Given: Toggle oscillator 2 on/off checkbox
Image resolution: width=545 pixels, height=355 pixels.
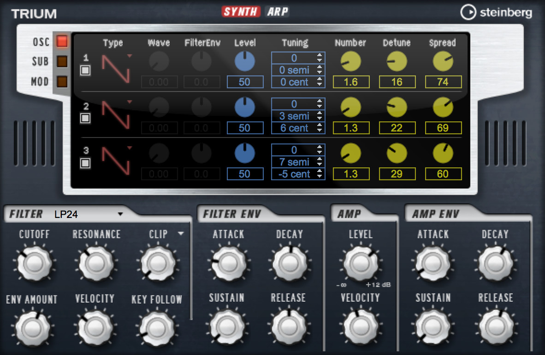Looking at the screenshot, I should point(85,118).
